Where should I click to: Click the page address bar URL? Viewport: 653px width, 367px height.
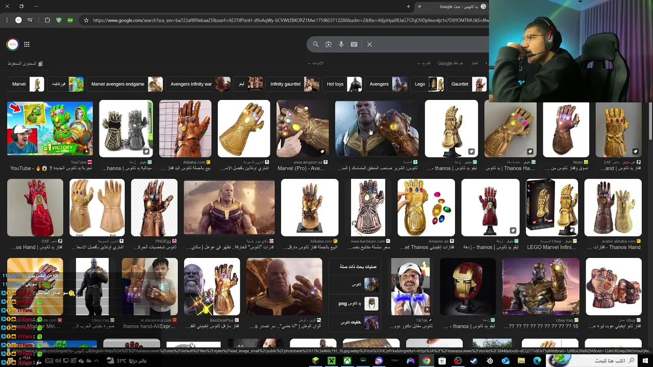pos(290,20)
